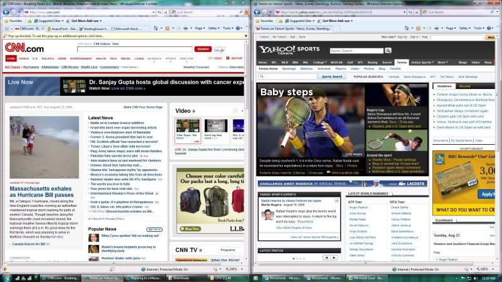
Task: Expand College menu on Yahoo Sports nav
Action: 319,63
